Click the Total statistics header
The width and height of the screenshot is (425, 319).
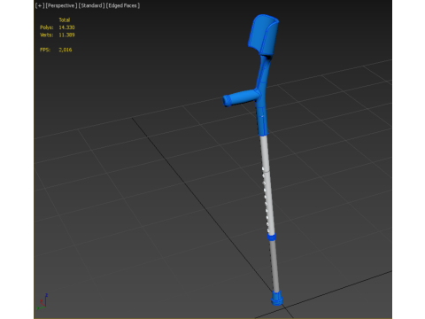click(x=65, y=20)
